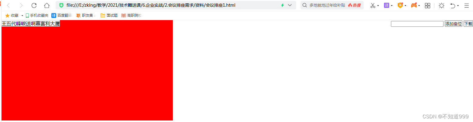Open the 面试题 bookmark folder
Screen dimensions: 473x122
click(109, 15)
